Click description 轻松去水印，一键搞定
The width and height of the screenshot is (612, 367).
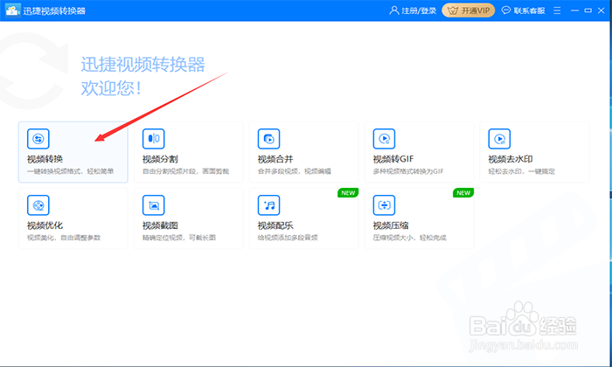521,171
